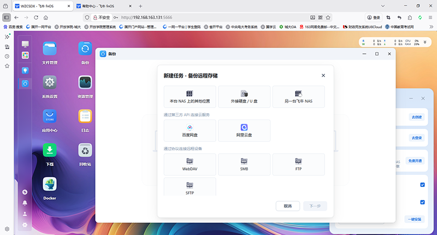
Task: Open browser sidebar settings gear
Action: point(7,229)
